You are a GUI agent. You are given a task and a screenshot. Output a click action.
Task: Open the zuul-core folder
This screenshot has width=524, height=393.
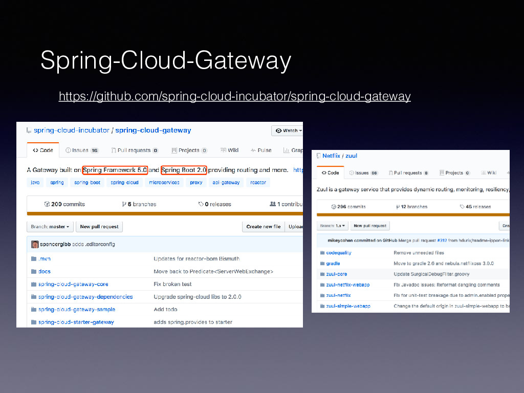(337, 274)
